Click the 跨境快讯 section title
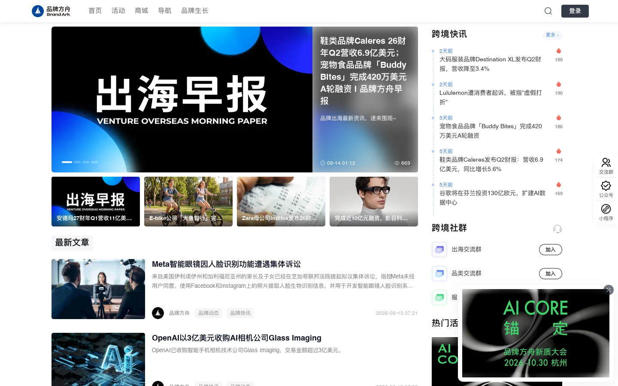 tap(449, 34)
